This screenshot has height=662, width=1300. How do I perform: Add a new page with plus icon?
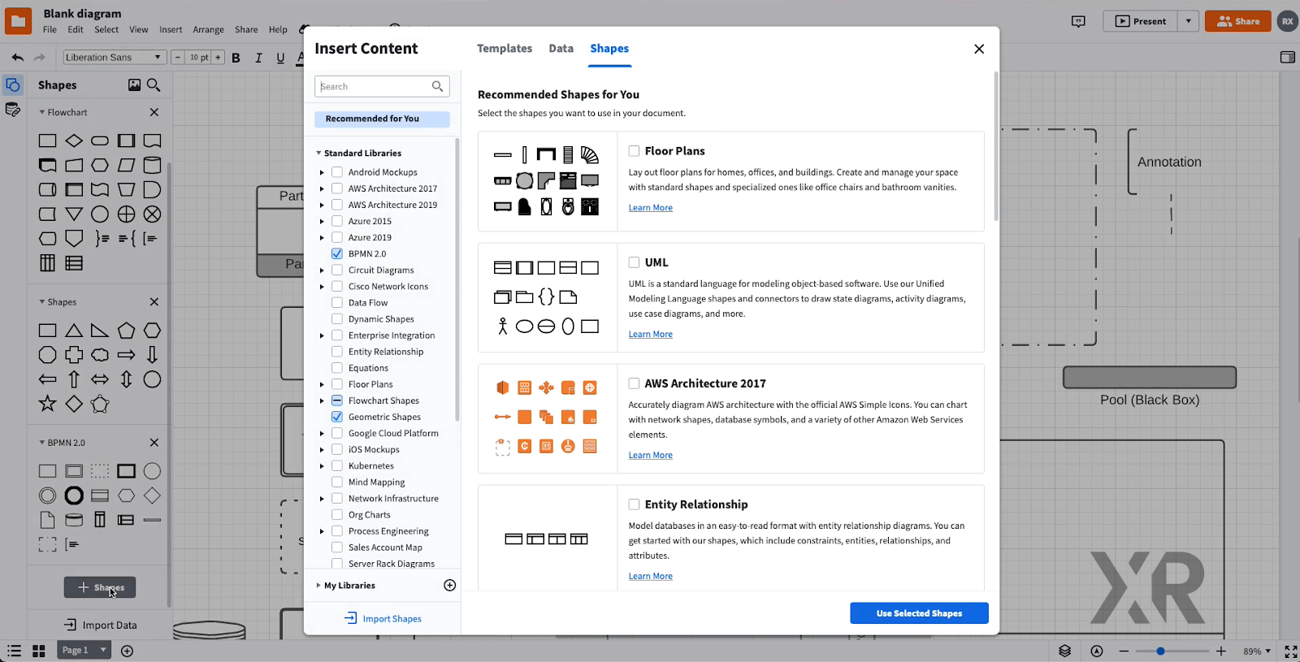pyautogui.click(x=127, y=651)
